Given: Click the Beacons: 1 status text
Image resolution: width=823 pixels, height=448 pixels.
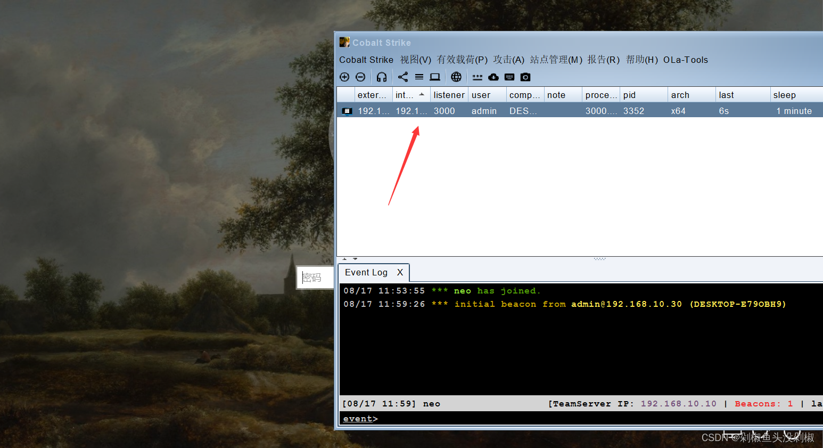Looking at the screenshot, I should pyautogui.click(x=764, y=404).
